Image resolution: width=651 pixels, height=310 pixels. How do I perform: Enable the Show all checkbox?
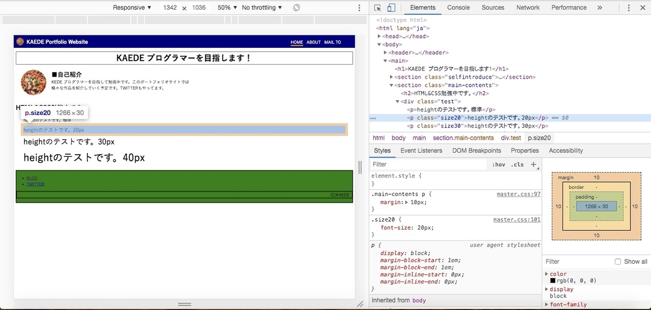[x=618, y=262]
